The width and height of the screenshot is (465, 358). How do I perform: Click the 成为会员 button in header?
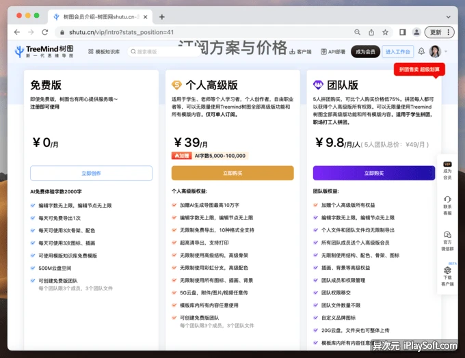(365, 51)
